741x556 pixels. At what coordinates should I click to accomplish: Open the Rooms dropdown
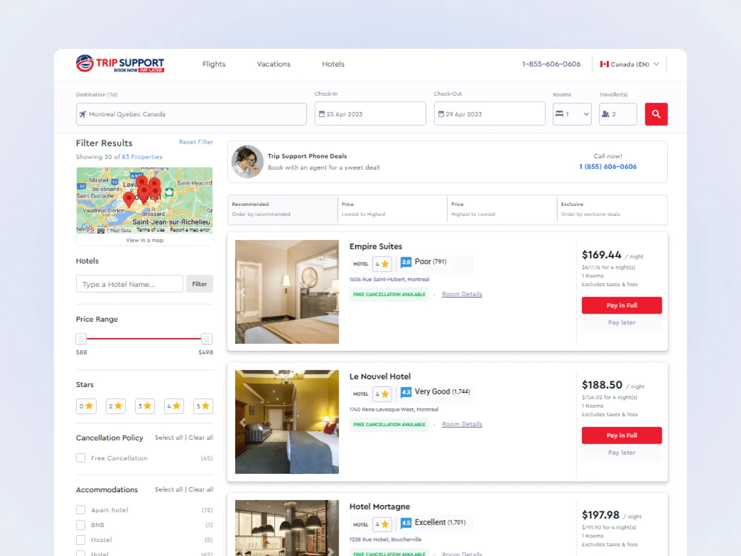pos(572,114)
